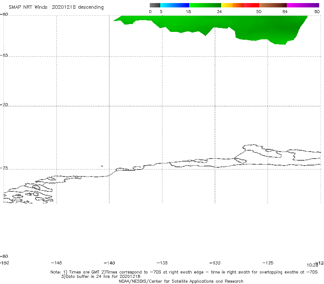Viewport: 324px width, 284px height.
Task: Click the title text 'SMAP NRT Winds 20201218 descending'
Action: click(56, 7)
